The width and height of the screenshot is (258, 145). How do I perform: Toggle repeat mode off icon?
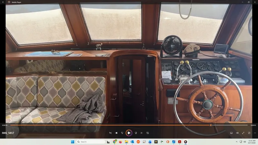[148, 133]
